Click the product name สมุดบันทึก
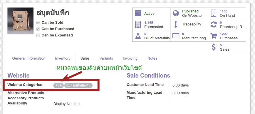Image resolution: width=255 pixels, height=114 pixels. (x=53, y=13)
